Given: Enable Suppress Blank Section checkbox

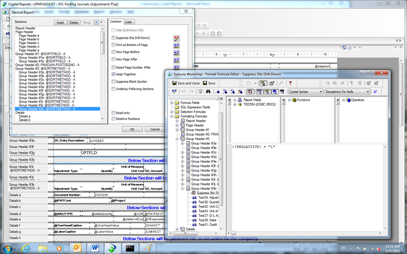Looking at the screenshot, I should coord(113,82).
